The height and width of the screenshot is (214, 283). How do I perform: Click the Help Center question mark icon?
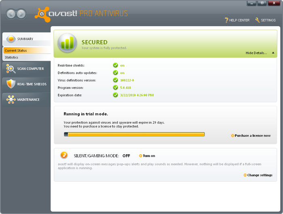coord(226,20)
